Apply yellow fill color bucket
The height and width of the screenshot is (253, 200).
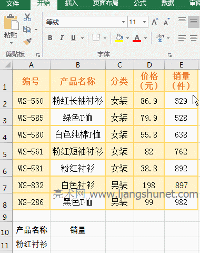119,38
